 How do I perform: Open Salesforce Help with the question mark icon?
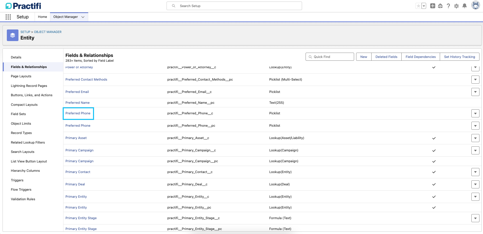click(x=448, y=6)
